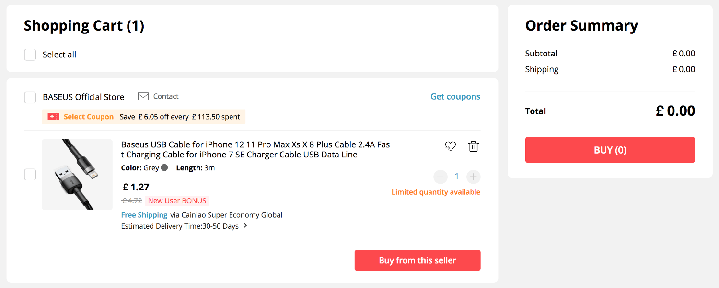Move item to wishlist via heart icon
The width and height of the screenshot is (719, 288).
point(450,146)
